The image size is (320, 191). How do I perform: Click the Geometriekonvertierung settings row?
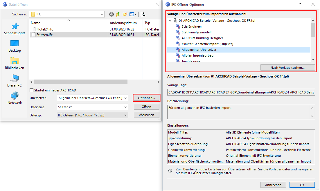point(241,150)
